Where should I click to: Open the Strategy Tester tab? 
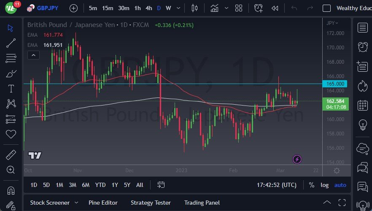coord(151,203)
